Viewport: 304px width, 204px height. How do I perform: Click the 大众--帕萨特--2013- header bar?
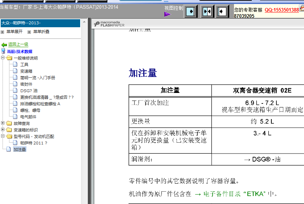tap(40, 23)
